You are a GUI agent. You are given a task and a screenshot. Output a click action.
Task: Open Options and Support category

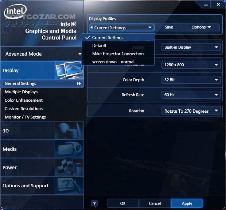pyautogui.click(x=42, y=185)
